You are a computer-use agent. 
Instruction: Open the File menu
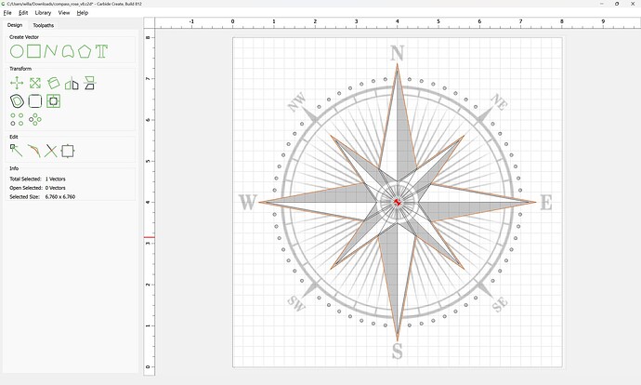(7, 13)
